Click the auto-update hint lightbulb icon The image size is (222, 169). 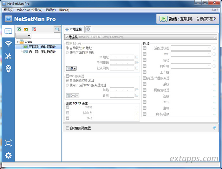pos(214,128)
